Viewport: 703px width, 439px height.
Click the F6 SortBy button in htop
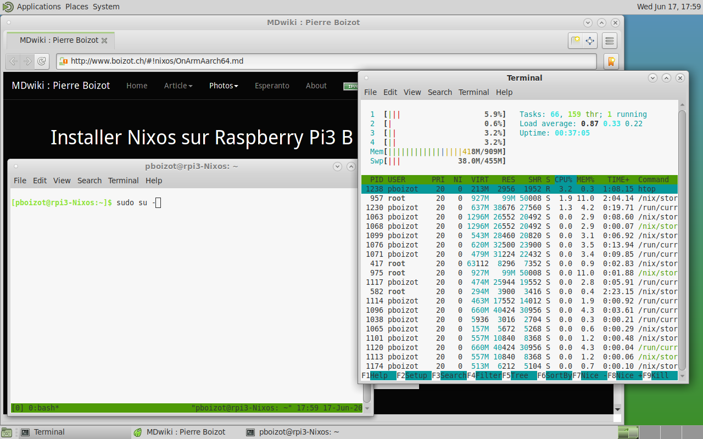click(555, 376)
